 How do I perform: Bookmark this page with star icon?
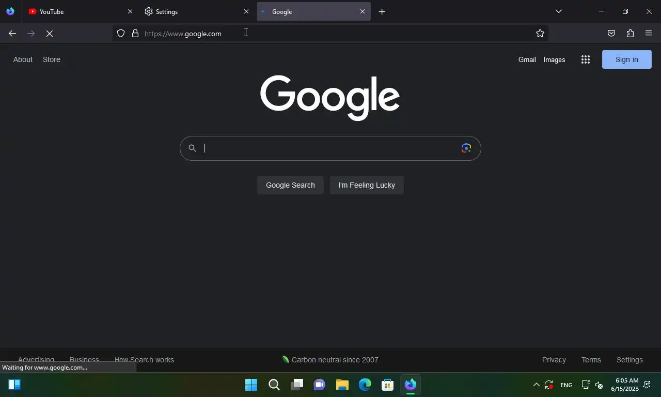click(x=540, y=34)
